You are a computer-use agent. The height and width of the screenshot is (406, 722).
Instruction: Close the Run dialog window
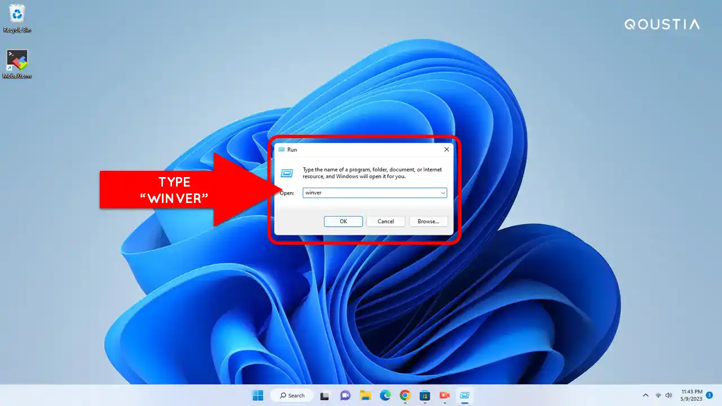(446, 149)
